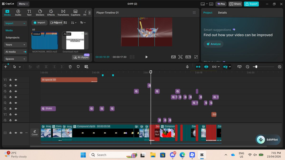Click the timeline horizontal scrollbar
285x160 pixels.
point(148,146)
